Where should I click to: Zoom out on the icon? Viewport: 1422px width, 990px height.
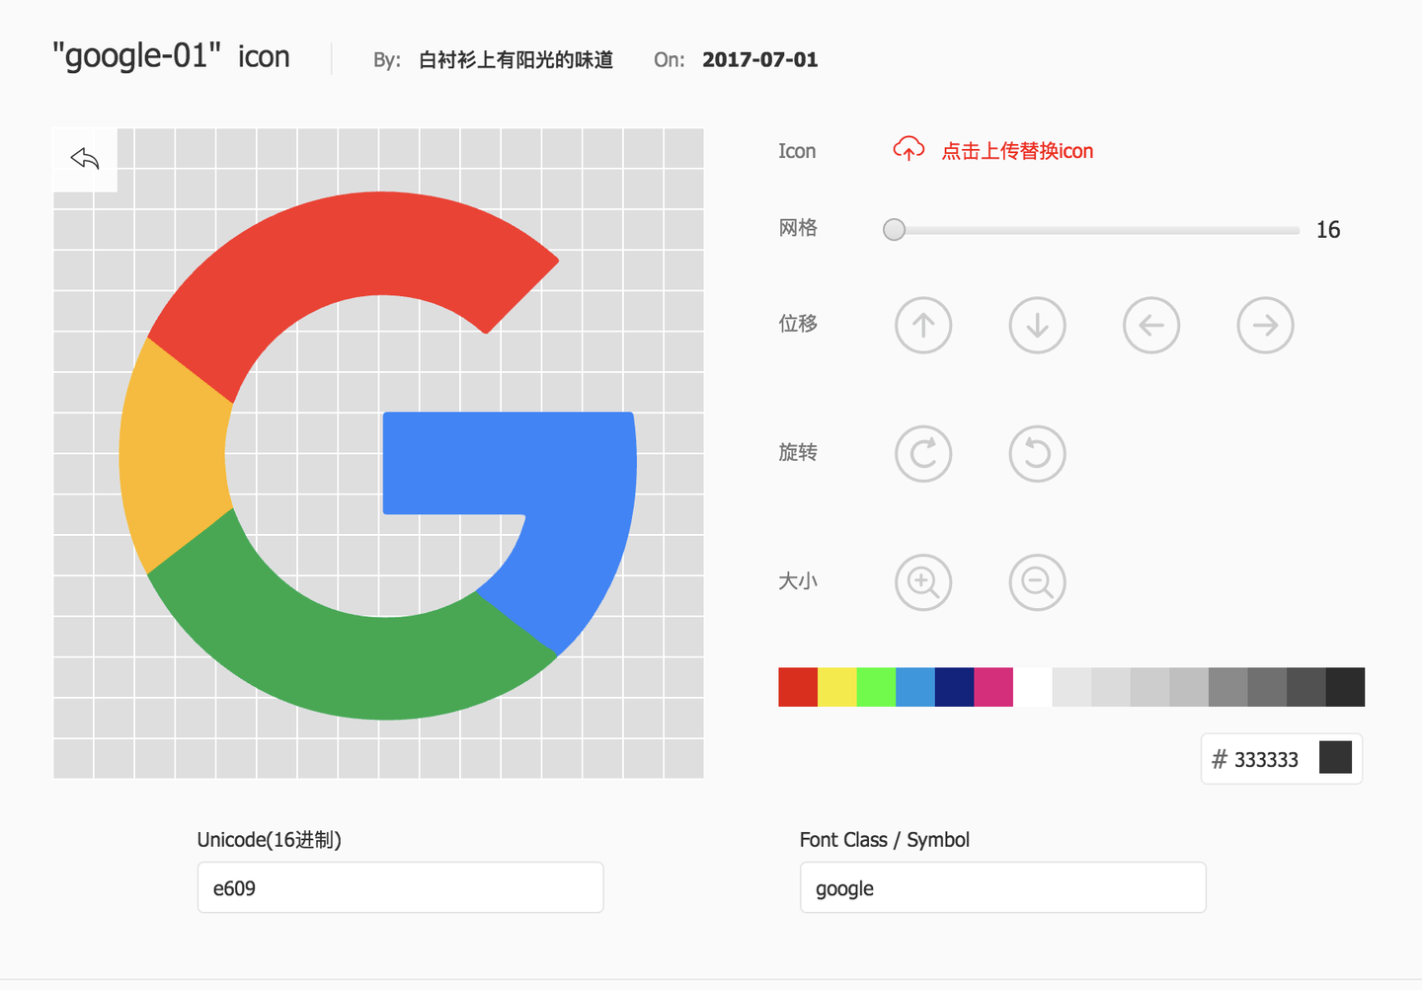(1037, 582)
